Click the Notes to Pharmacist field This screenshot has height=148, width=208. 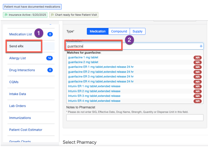tap(135, 117)
